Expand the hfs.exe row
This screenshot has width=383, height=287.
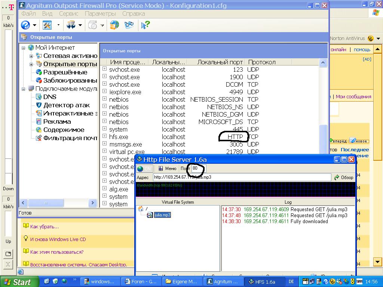[x=105, y=136]
